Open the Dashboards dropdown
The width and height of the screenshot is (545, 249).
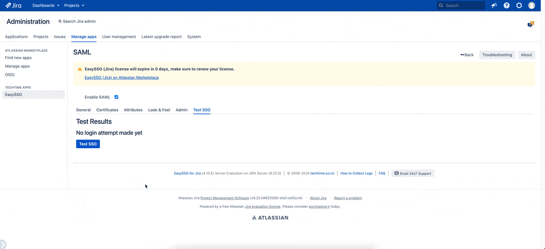(46, 5)
